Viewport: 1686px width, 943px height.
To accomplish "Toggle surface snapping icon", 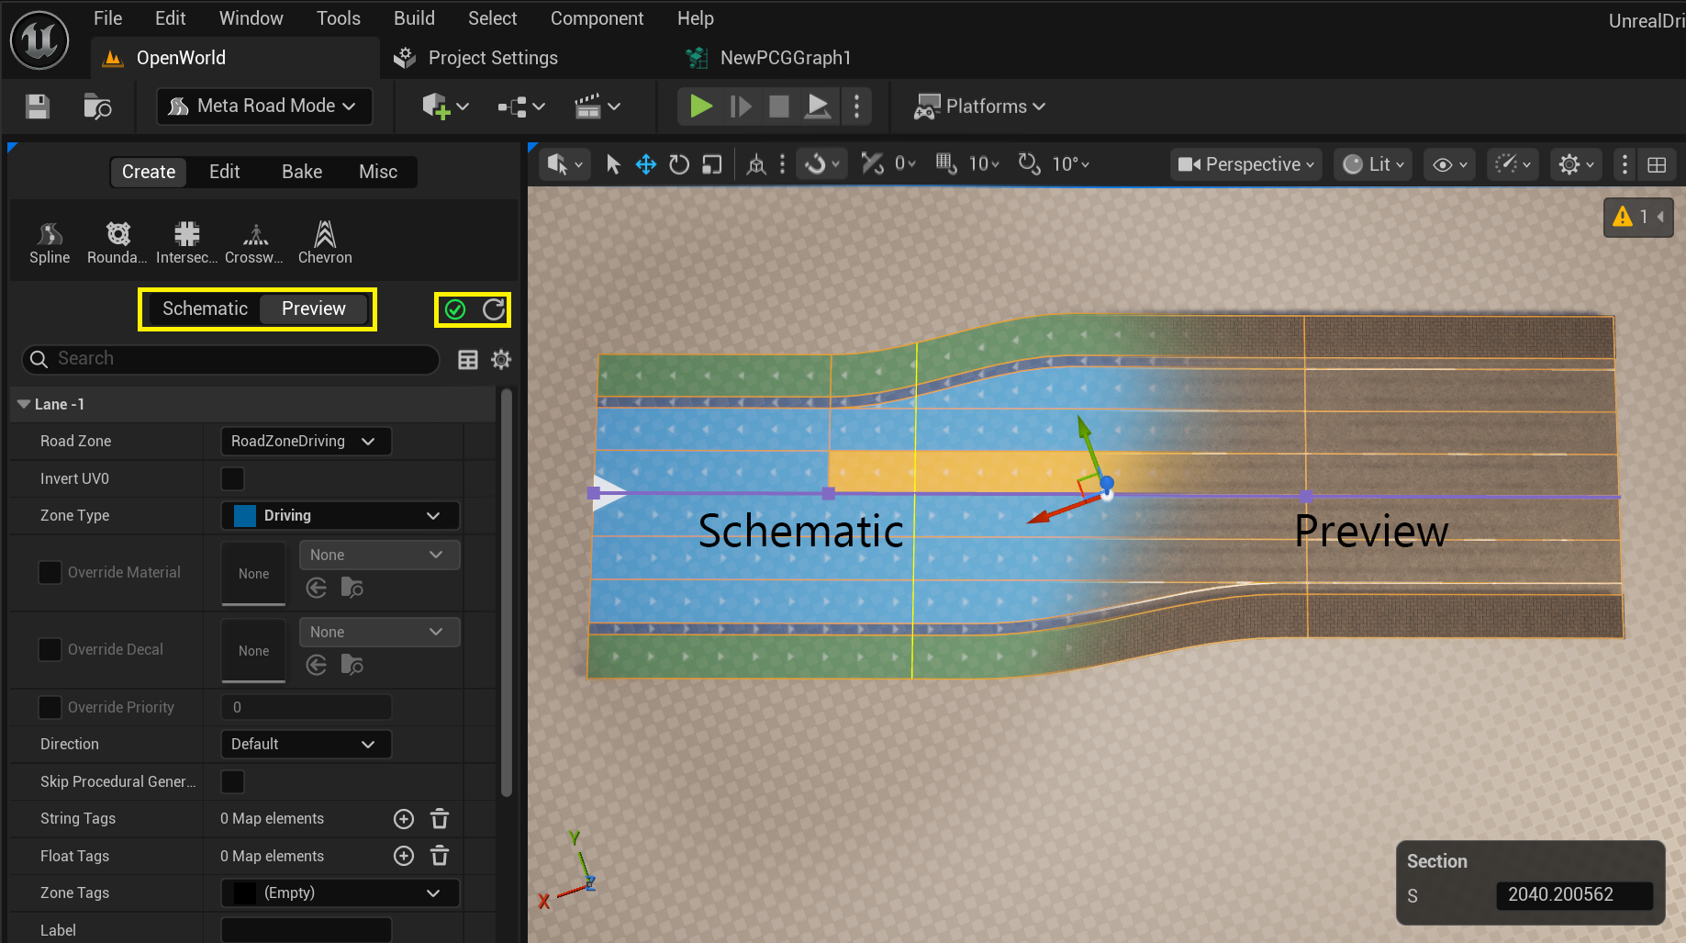I will tap(821, 164).
